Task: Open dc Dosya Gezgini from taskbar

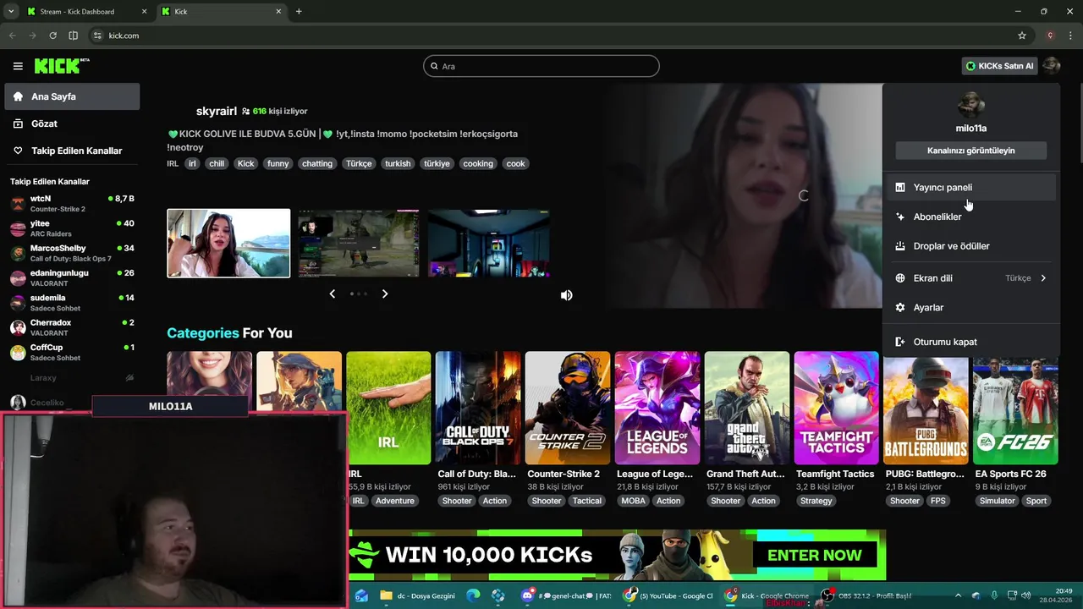Action: point(418,595)
